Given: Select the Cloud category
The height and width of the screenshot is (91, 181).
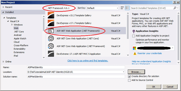Looking at the screenshot, I should coord(16,42).
